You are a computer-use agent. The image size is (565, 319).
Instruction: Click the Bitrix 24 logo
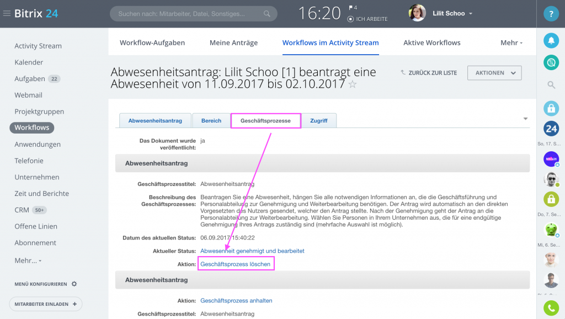(36, 14)
